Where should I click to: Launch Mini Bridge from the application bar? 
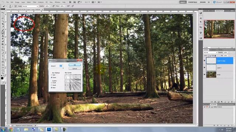click(74, 2)
